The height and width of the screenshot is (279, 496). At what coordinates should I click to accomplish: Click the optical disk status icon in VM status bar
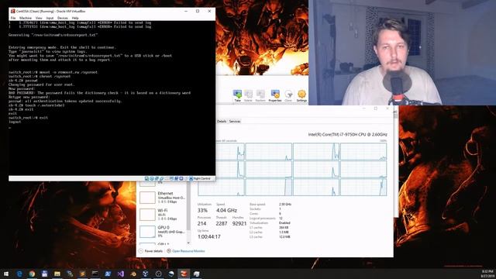152,178
